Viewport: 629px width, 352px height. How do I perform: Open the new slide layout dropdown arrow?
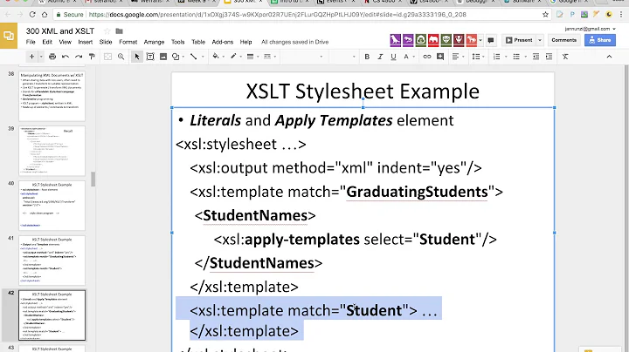40,57
